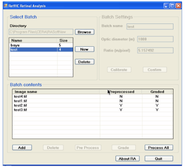Click Graded value Y for test3.tif
Image resolution: width=185 pixels, height=167 pixels.
point(157,110)
